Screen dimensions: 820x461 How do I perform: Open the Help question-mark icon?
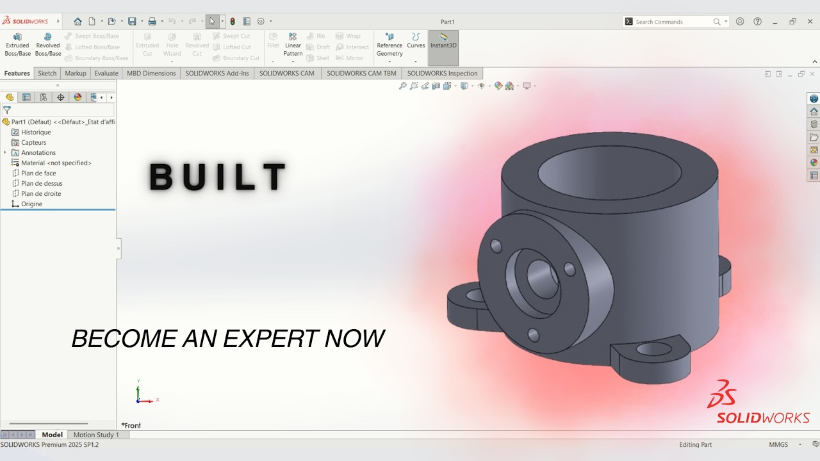(758, 21)
